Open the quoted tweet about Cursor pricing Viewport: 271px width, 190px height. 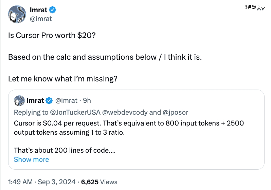tap(136, 130)
